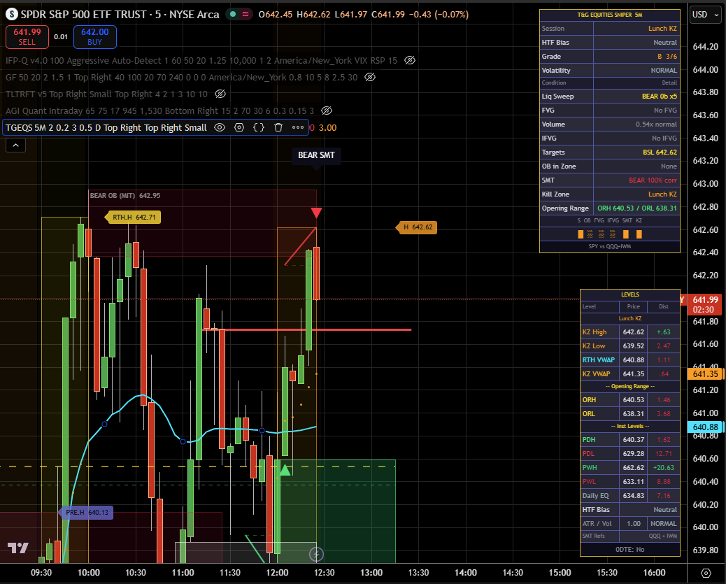Click the RTH.H 642.71 price label
The width and height of the screenshot is (726, 584).
(134, 218)
